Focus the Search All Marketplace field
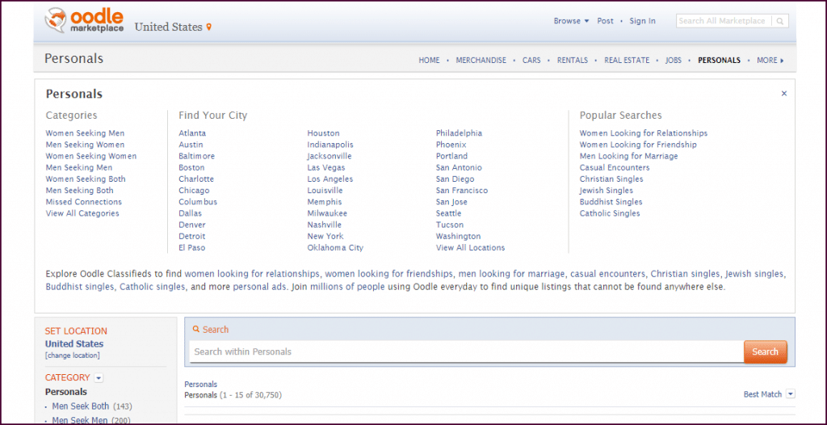827x425 pixels. pyautogui.click(x=724, y=21)
